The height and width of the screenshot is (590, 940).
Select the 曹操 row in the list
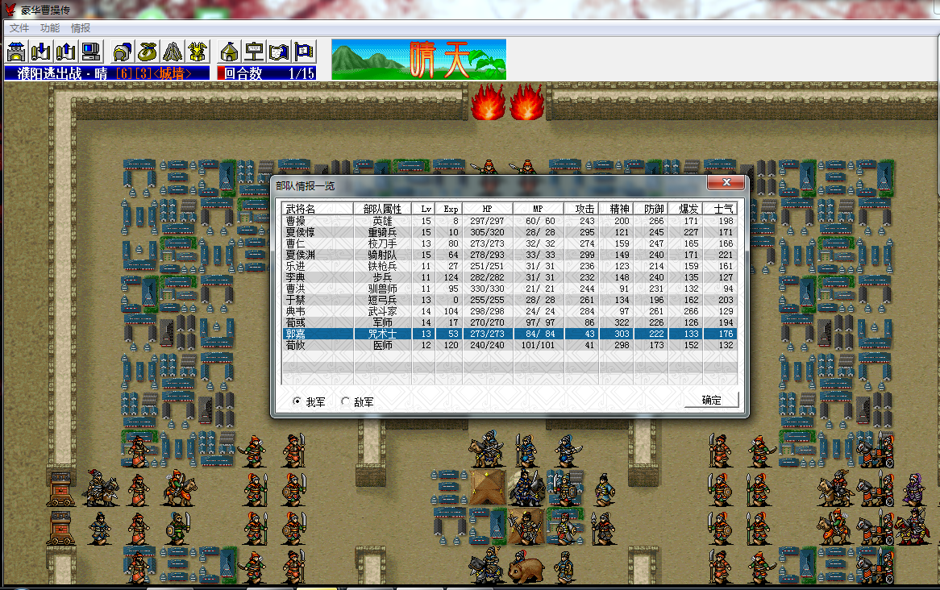point(510,221)
